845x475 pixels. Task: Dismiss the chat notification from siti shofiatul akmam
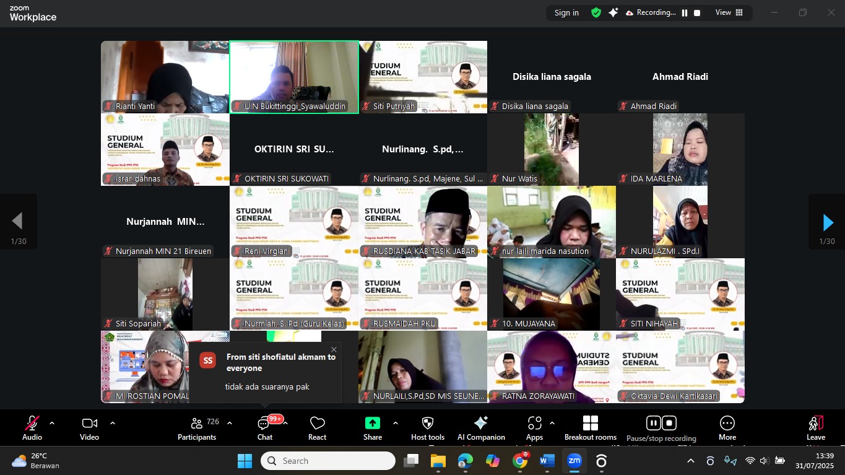(334, 350)
